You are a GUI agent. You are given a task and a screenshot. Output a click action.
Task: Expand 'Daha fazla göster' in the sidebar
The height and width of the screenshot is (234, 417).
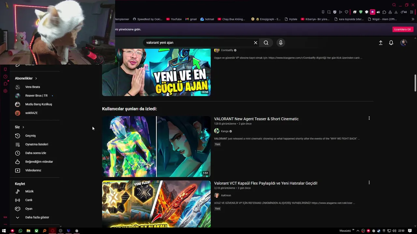(x=35, y=217)
